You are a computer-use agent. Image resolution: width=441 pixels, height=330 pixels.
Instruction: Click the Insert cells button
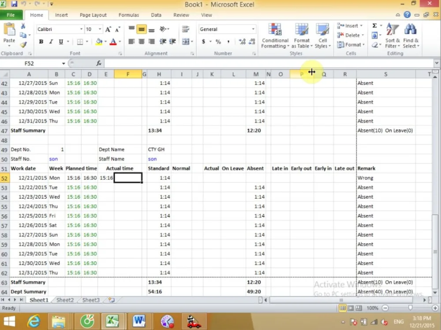(x=350, y=26)
